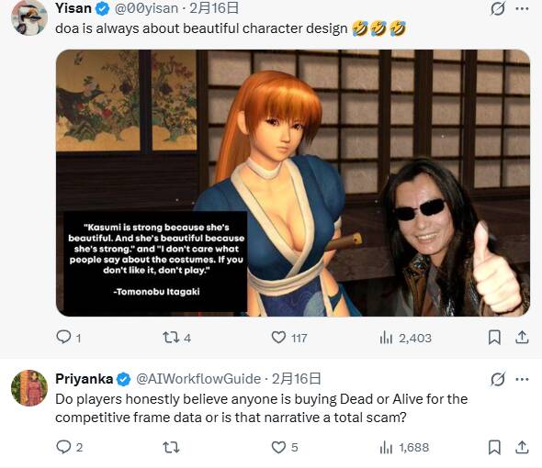This screenshot has height=468, width=542.
Task: View analytics for Priyanka's 1,688 views
Action: click(404, 447)
